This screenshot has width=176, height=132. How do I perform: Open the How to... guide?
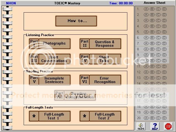click(x=76, y=21)
